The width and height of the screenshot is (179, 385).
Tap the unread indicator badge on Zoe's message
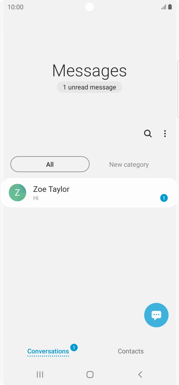[164, 198]
